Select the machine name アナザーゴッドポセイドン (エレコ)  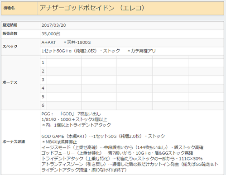point(92,8)
